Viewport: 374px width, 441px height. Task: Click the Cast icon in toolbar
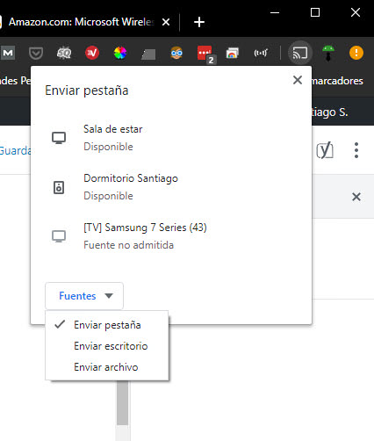tap(300, 53)
